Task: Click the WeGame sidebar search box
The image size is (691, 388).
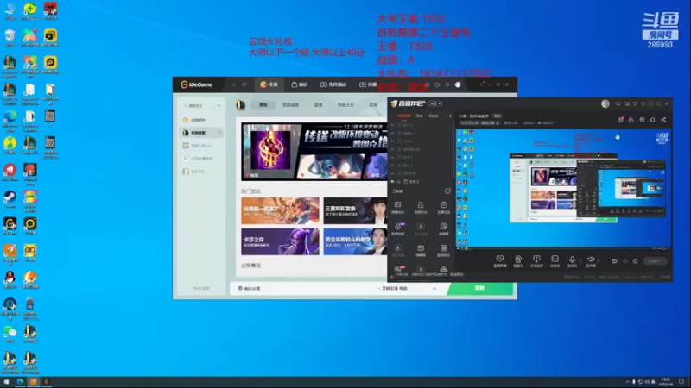Action: (x=199, y=105)
